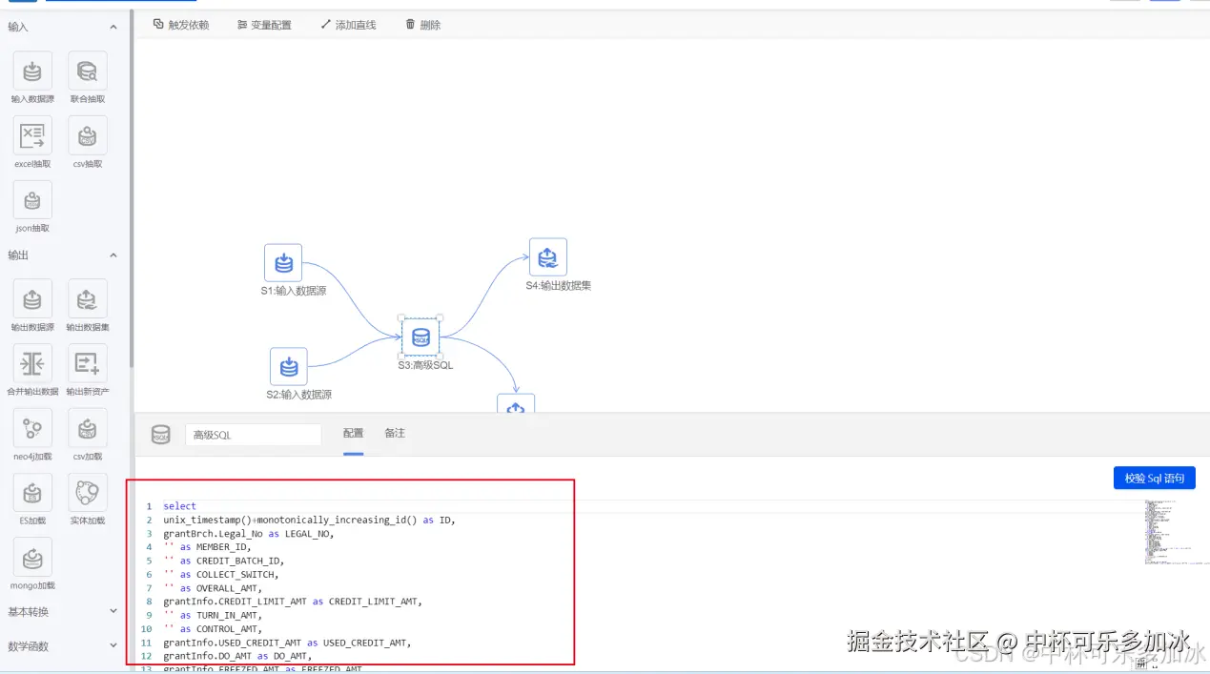Select the 联合抽取 extraction icon
This screenshot has width=1210, height=674.
pos(87,70)
